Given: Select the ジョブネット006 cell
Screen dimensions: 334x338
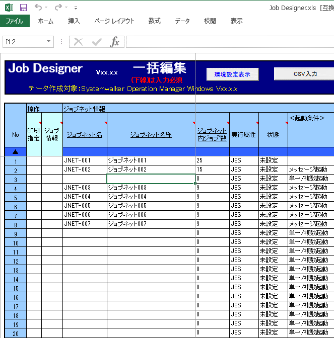Looking at the screenshot, I should pyautogui.click(x=151, y=215).
